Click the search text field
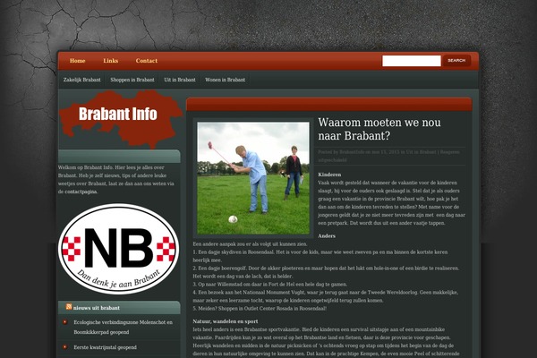 point(412,61)
